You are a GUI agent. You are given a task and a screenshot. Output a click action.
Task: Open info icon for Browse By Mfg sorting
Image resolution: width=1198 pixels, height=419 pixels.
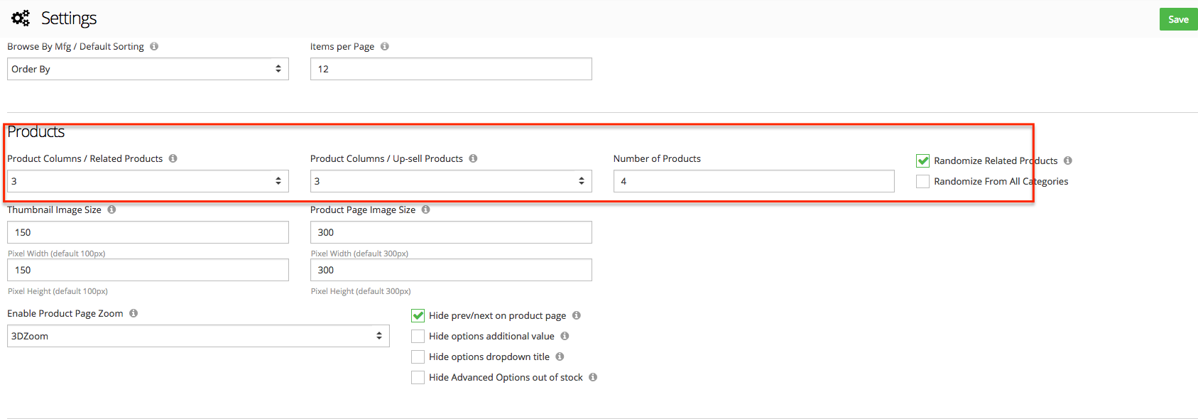pyautogui.click(x=154, y=46)
